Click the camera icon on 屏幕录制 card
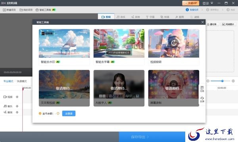 (x=174, y=84)
